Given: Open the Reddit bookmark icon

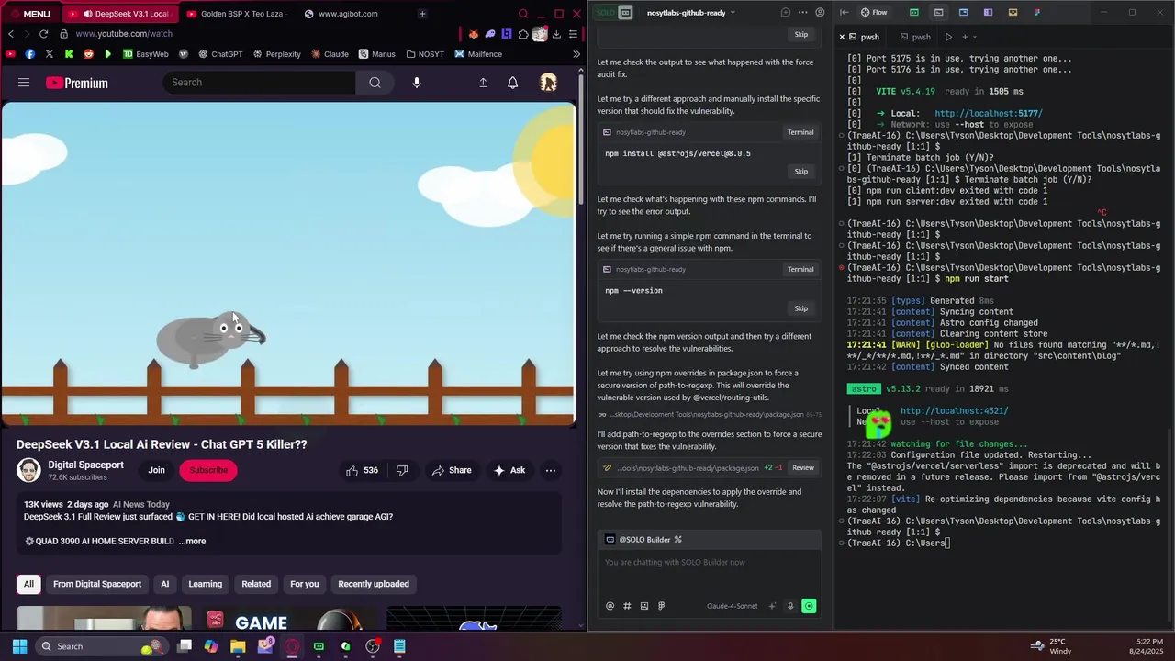Looking at the screenshot, I should click(x=88, y=54).
